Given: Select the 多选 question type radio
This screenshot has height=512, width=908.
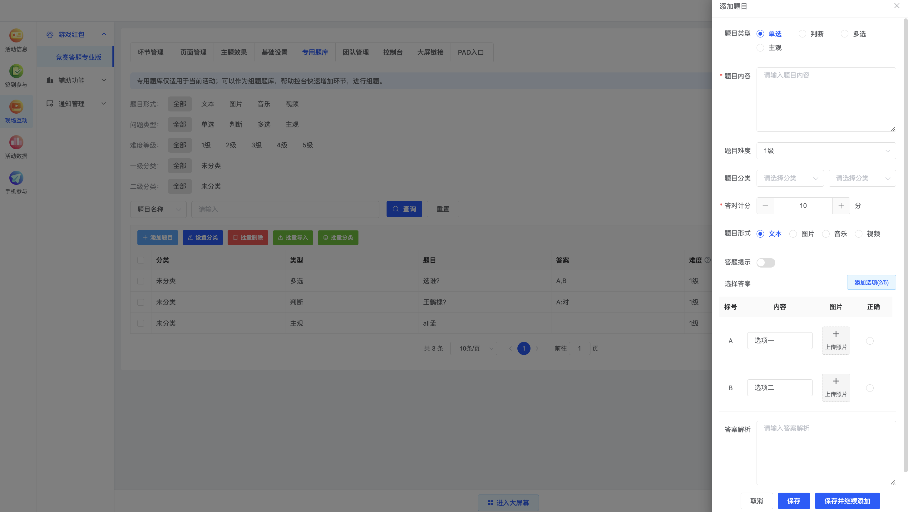Looking at the screenshot, I should click(844, 34).
